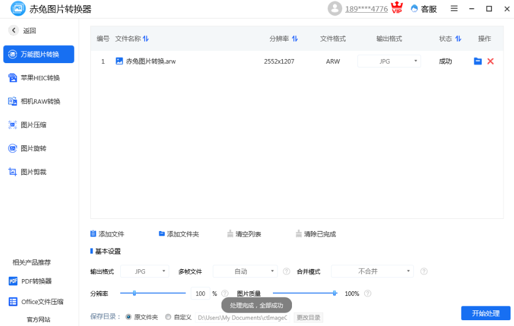Delete 赤兔图片转换.arw with red X icon

point(490,61)
